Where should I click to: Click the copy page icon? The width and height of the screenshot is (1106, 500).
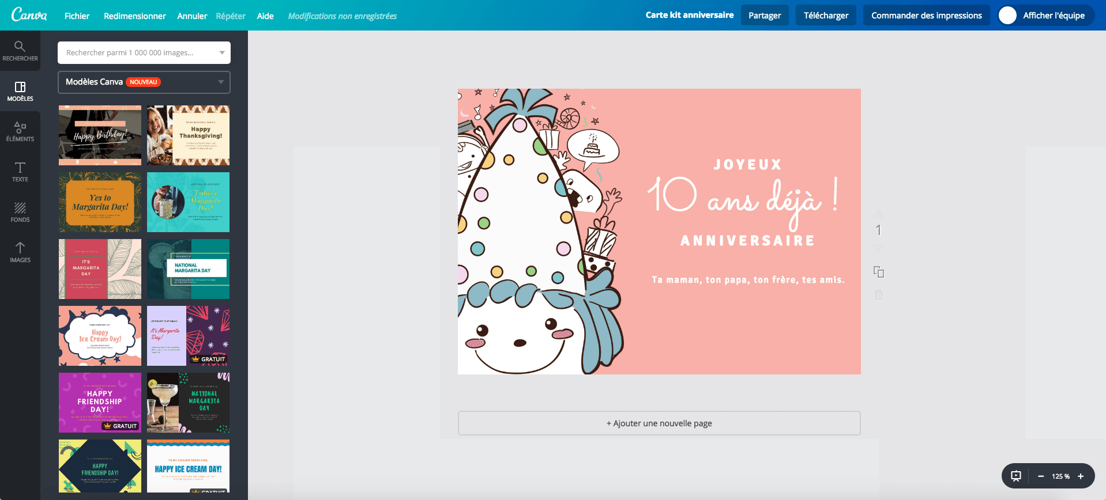(x=878, y=272)
